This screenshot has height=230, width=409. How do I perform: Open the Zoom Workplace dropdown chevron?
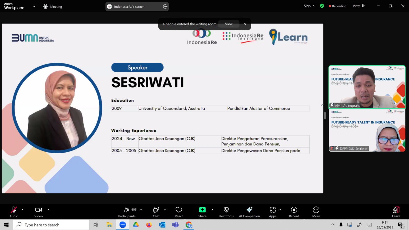pyautogui.click(x=34, y=6)
